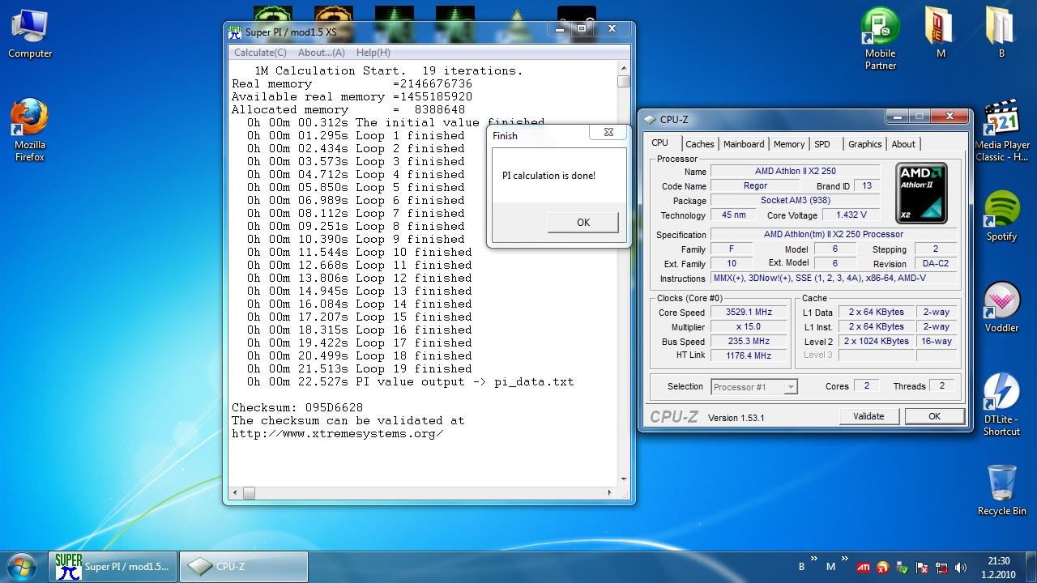
Task: Open desktop folder named B
Action: (x=1001, y=32)
